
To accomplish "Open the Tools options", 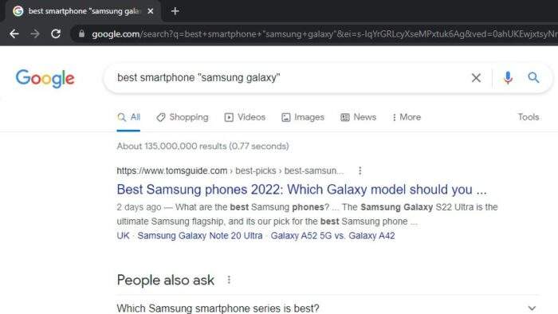I will pos(529,117).
